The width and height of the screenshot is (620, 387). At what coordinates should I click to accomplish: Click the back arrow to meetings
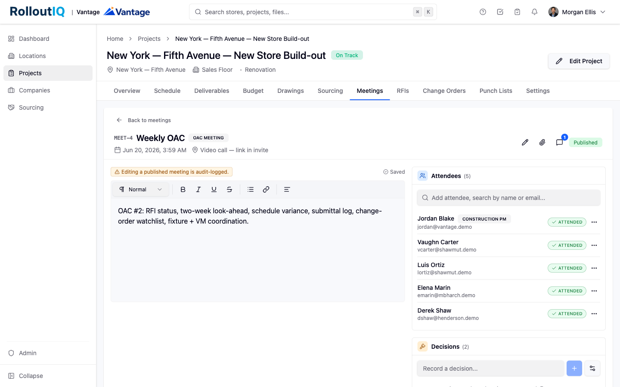click(119, 120)
